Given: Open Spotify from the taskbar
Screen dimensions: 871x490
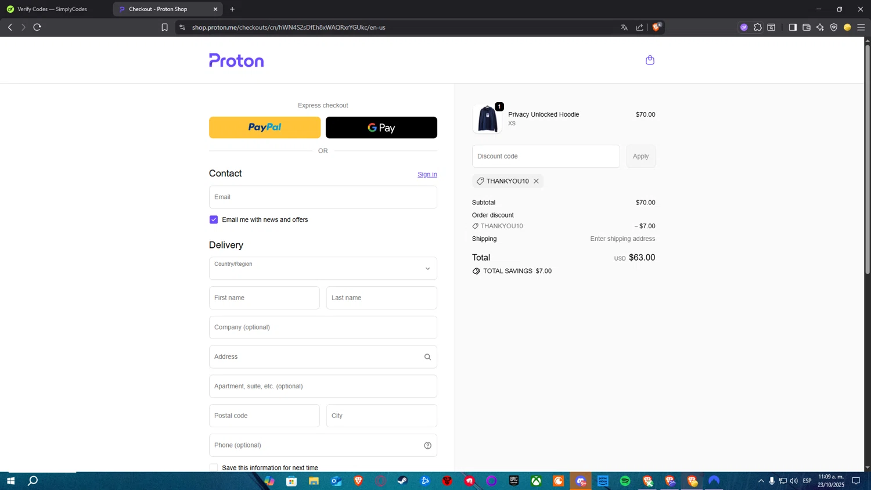Looking at the screenshot, I should click(625, 481).
